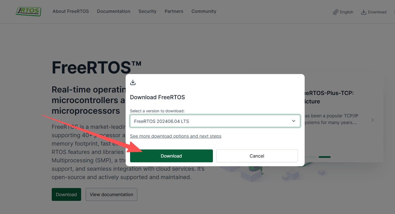Click the dropdown chevron arrow
This screenshot has height=214, width=395.
tap(294, 121)
